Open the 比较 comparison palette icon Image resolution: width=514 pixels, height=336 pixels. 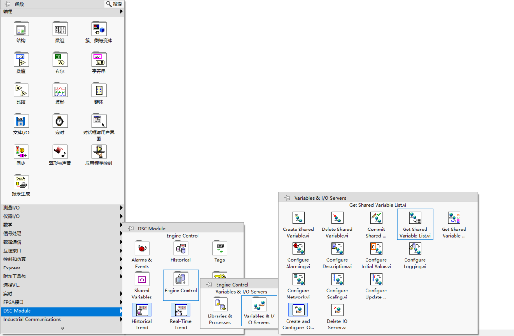[21, 90]
